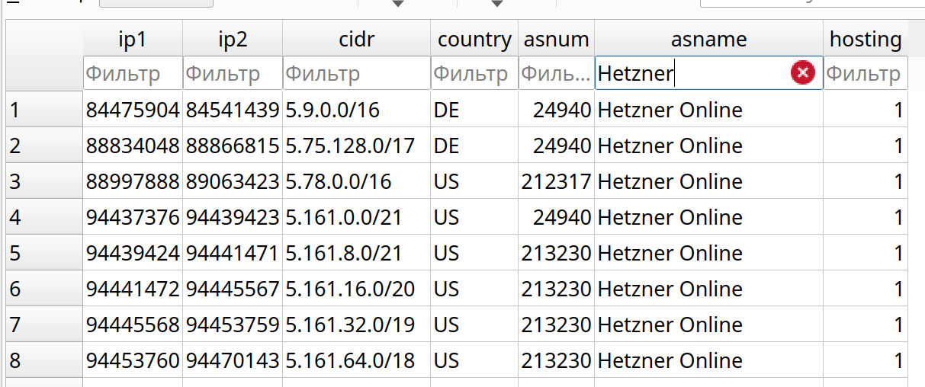Click the country column header

(474, 39)
